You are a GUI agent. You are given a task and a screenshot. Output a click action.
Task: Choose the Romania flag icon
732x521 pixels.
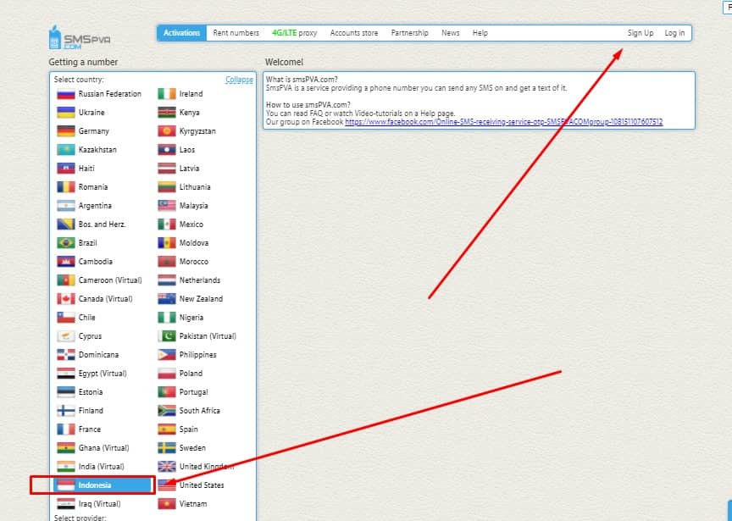[66, 187]
